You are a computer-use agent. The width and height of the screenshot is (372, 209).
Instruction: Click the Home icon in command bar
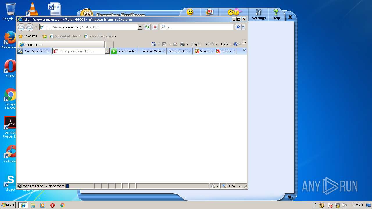pos(154,44)
